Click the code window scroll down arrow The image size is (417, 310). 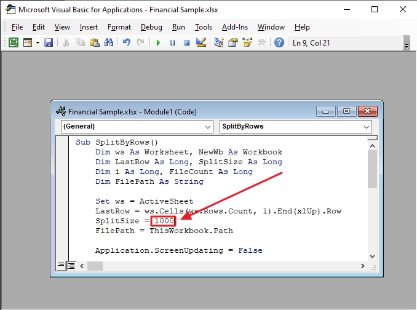(x=372, y=256)
